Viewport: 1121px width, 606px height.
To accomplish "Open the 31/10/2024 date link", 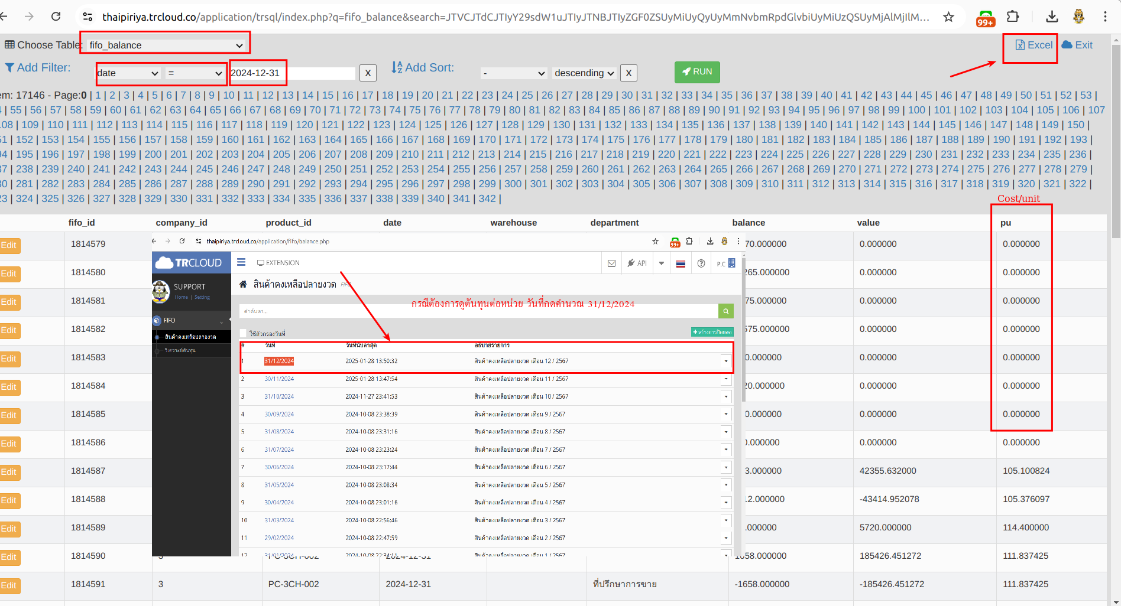I will (279, 396).
